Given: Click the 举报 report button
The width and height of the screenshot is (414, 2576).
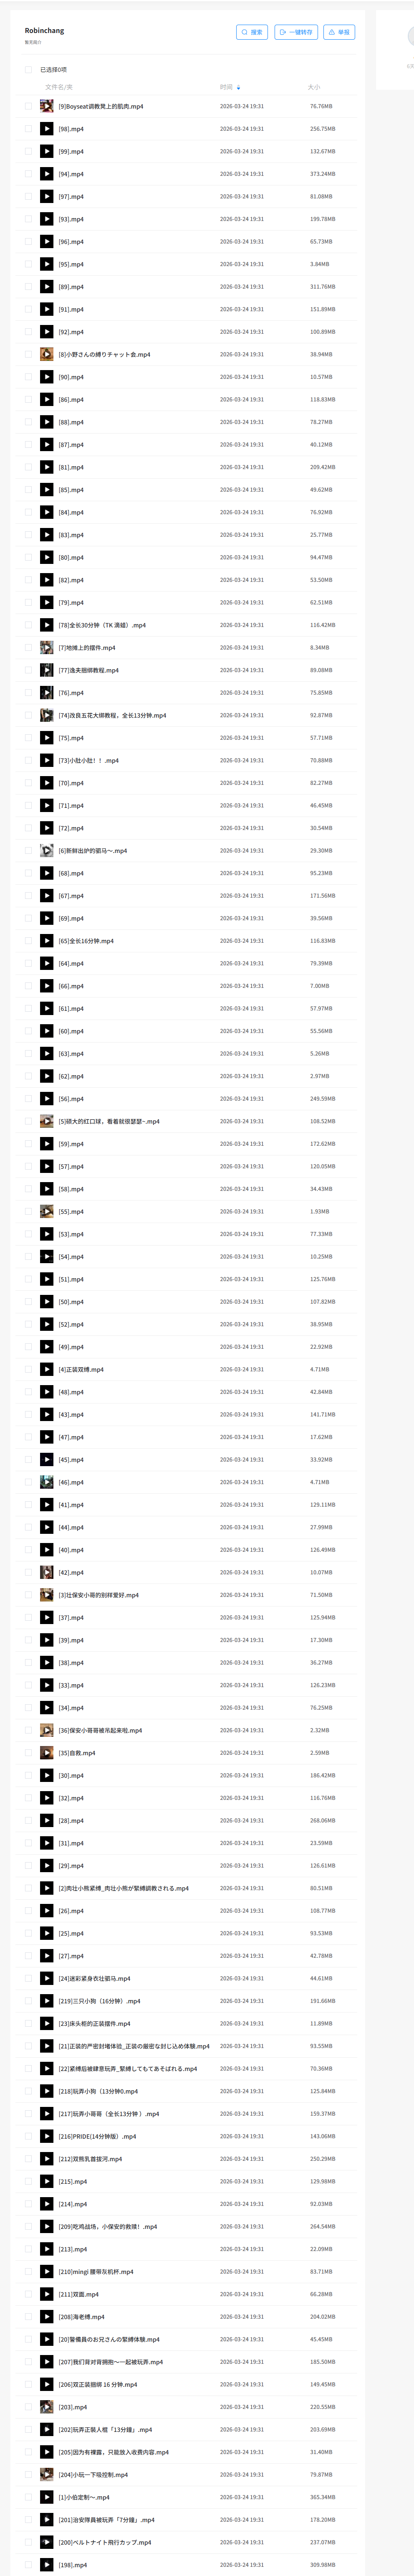Looking at the screenshot, I should pos(340,32).
